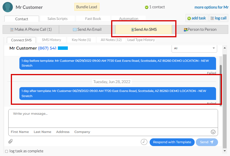Viewport: 230px width, 156px height.
Task: Insert Company merge field
Action: coord(82,132)
